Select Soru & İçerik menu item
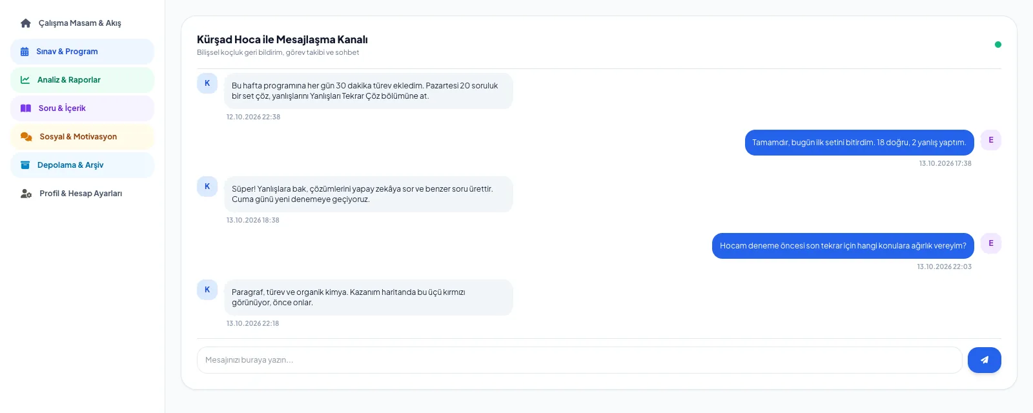This screenshot has width=1033, height=413. [82, 108]
